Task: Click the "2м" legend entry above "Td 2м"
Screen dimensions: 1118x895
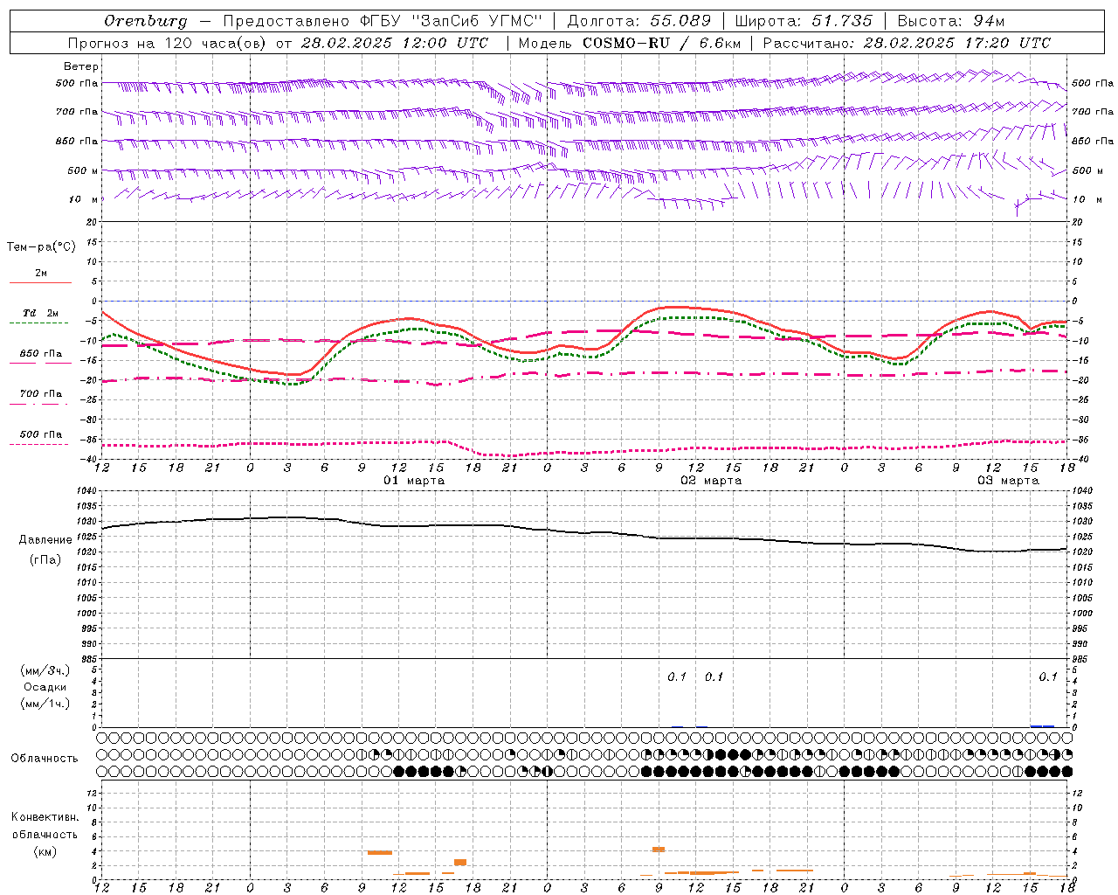Action: click(41, 274)
